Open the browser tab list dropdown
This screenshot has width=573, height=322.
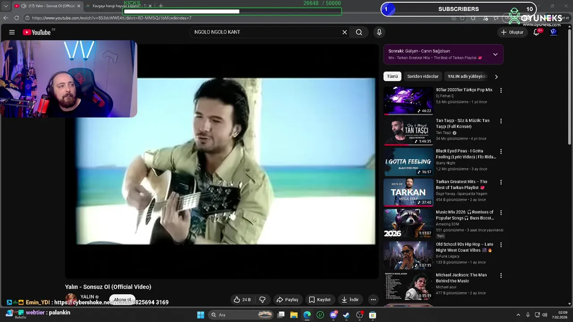(5, 6)
